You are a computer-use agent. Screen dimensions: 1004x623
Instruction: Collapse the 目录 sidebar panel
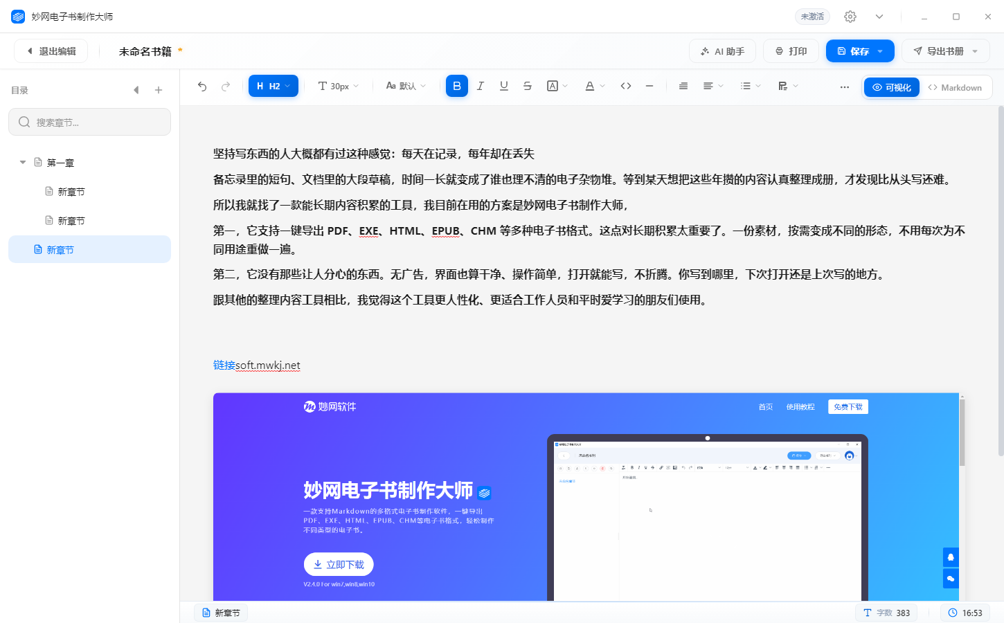pos(136,90)
